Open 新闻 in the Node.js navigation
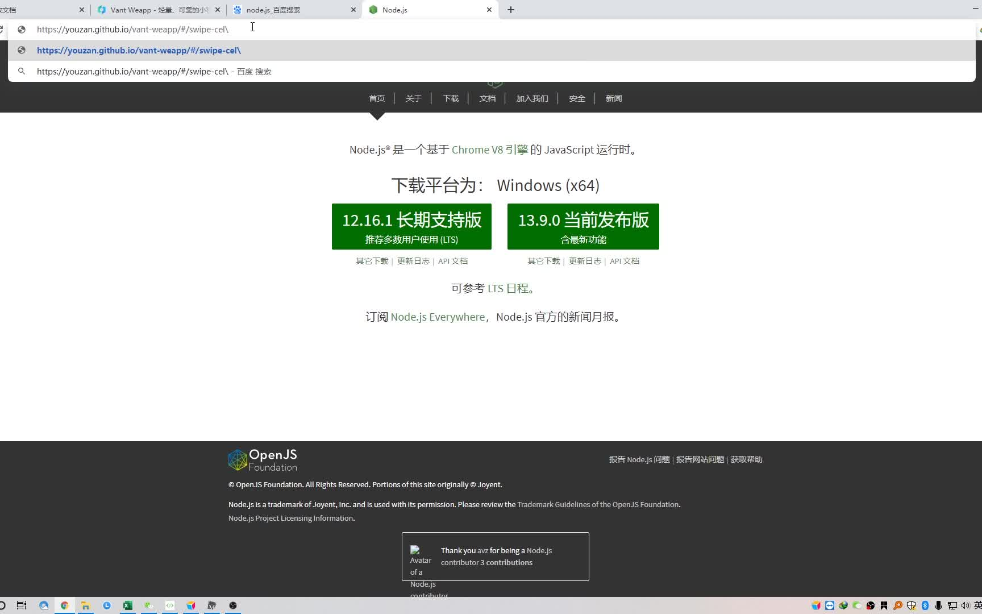 coord(614,98)
